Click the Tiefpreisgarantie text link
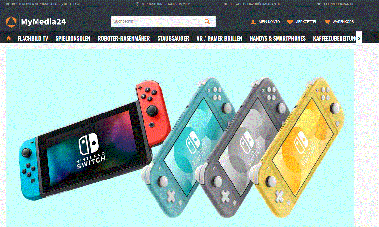Image resolution: width=379 pixels, height=227 pixels. (339, 4)
